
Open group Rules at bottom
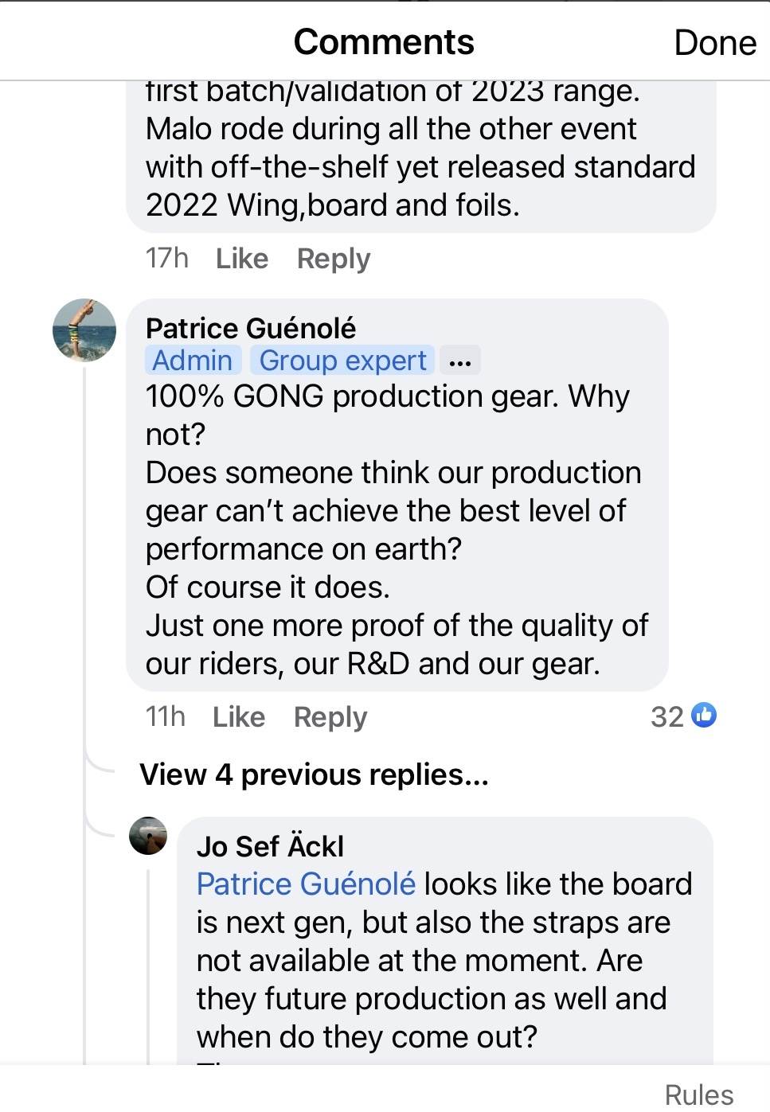[698, 1094]
